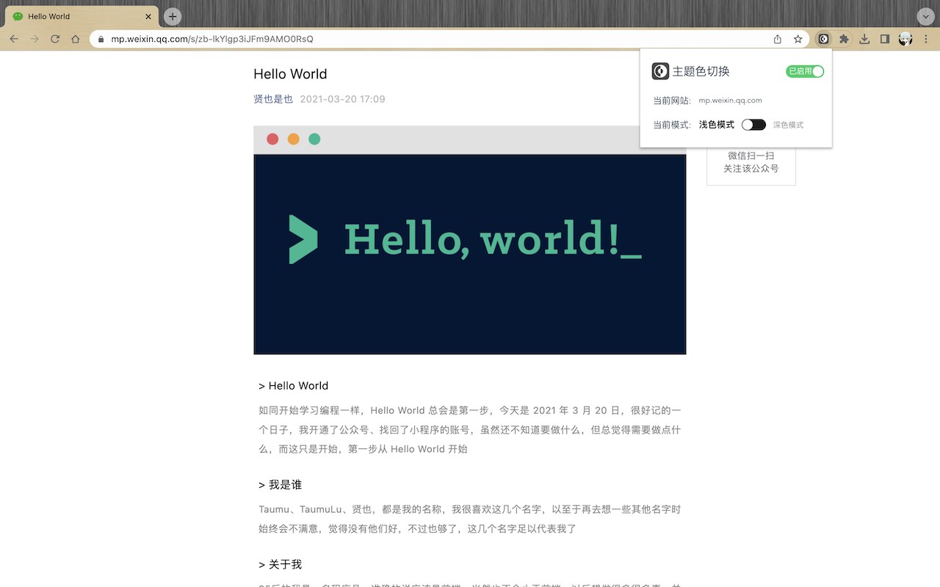Click the Hello, world! banner image

(470, 240)
